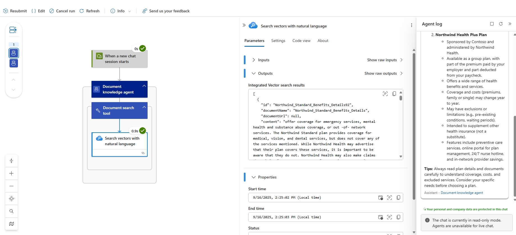Click the zoom in plus icon on canvas
The height and width of the screenshot is (235, 516).
[x=12, y=173]
